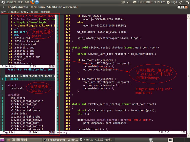
Task: Open the trash icon in bottom panel
Action: 151,140
